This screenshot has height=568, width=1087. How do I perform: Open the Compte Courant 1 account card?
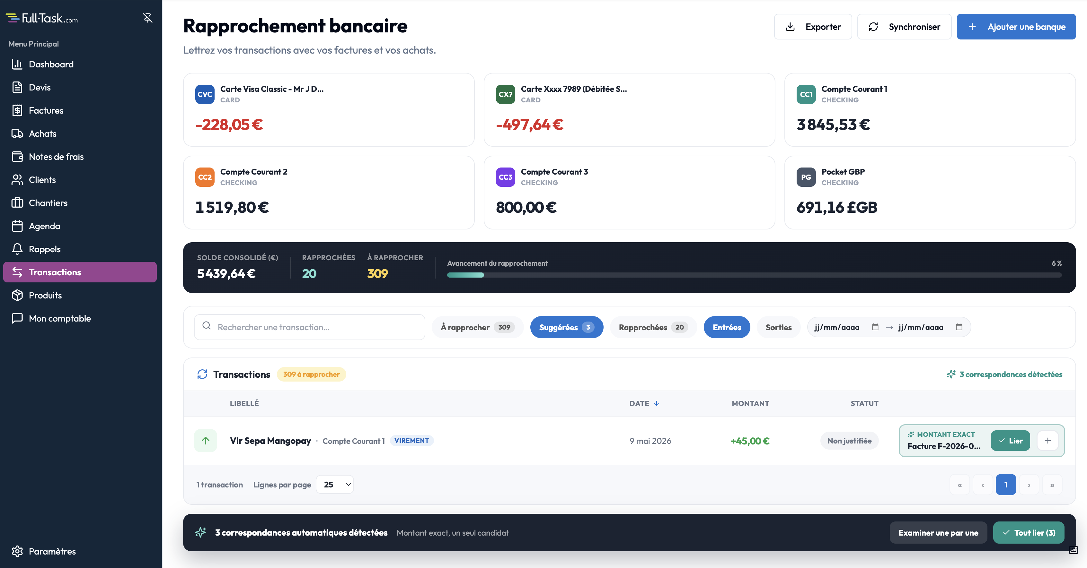tap(930, 110)
